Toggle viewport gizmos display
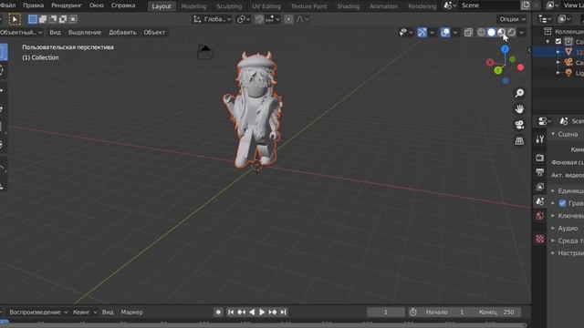This screenshot has height=328, width=584. click(422, 33)
